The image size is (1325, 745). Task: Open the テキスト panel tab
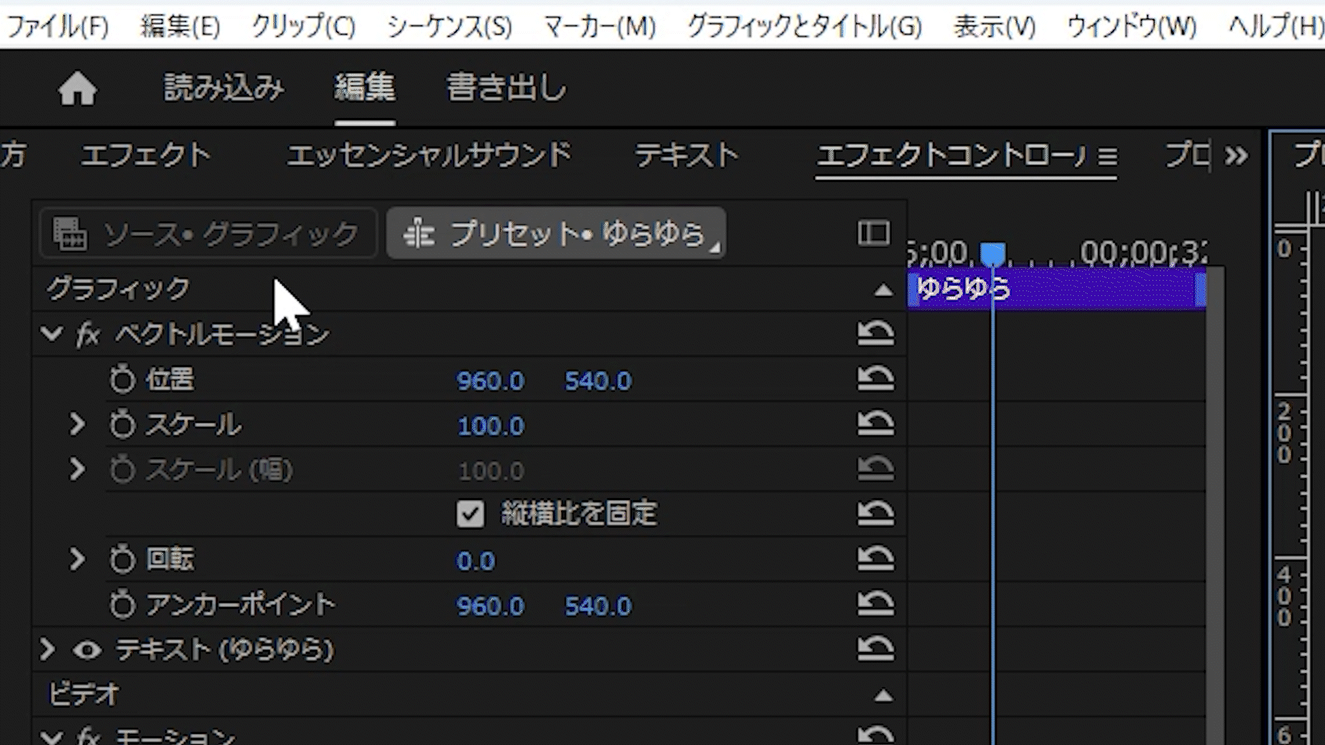click(x=687, y=155)
